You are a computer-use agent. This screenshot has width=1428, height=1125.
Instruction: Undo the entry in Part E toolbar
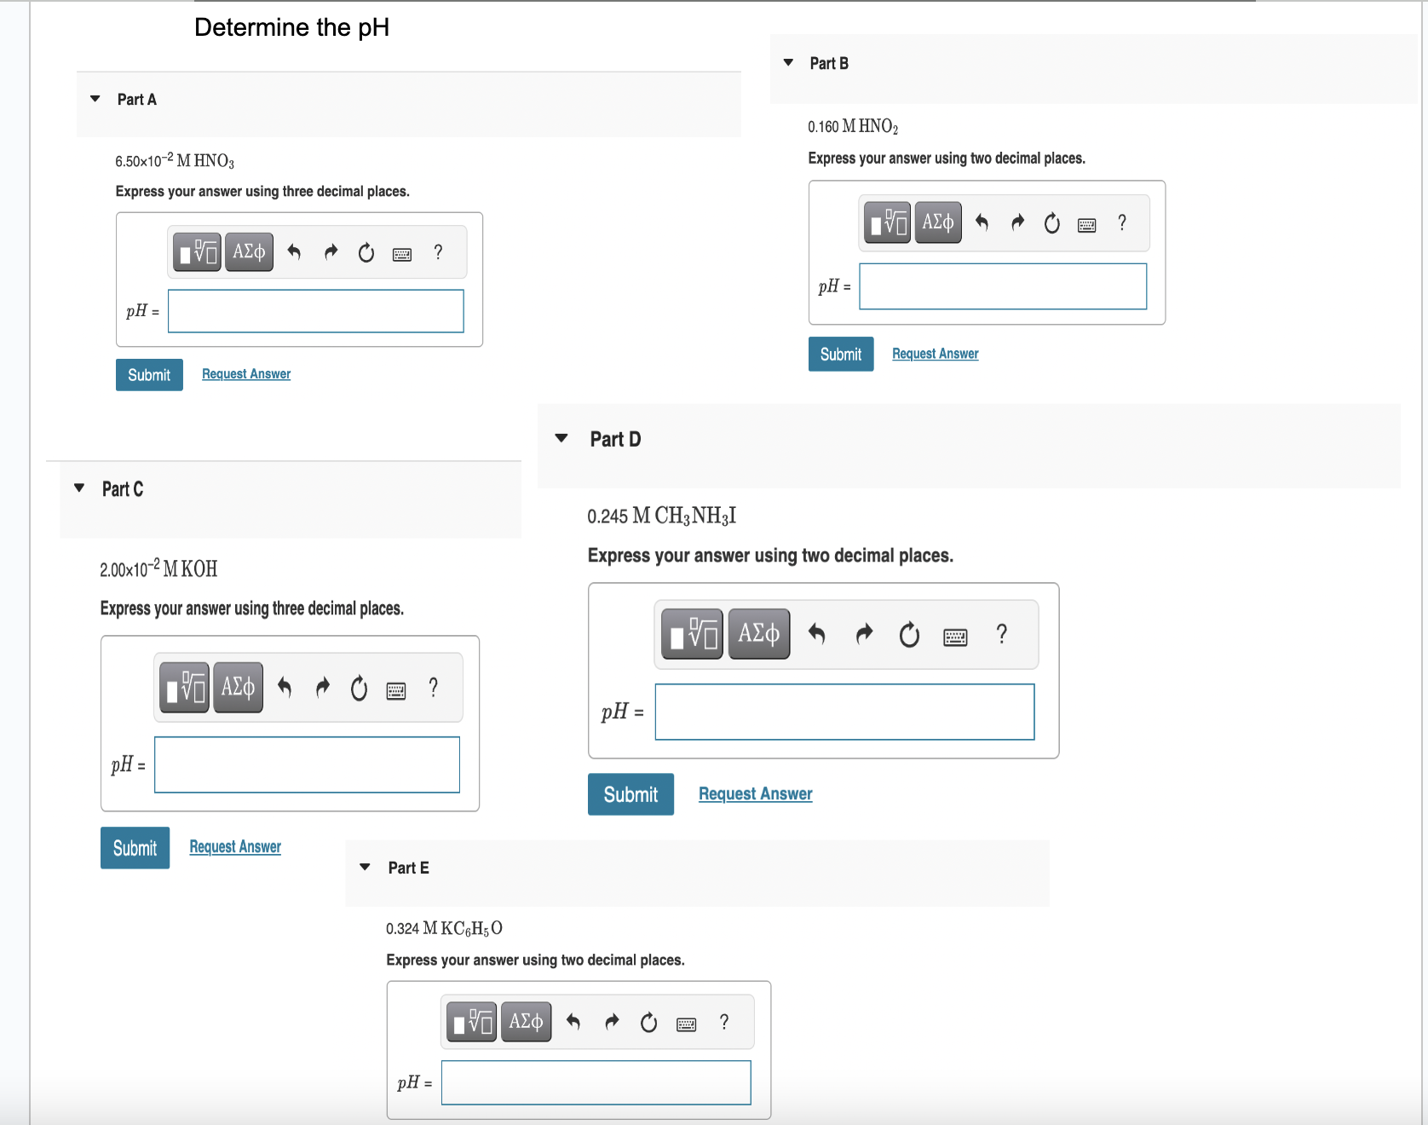point(573,1022)
